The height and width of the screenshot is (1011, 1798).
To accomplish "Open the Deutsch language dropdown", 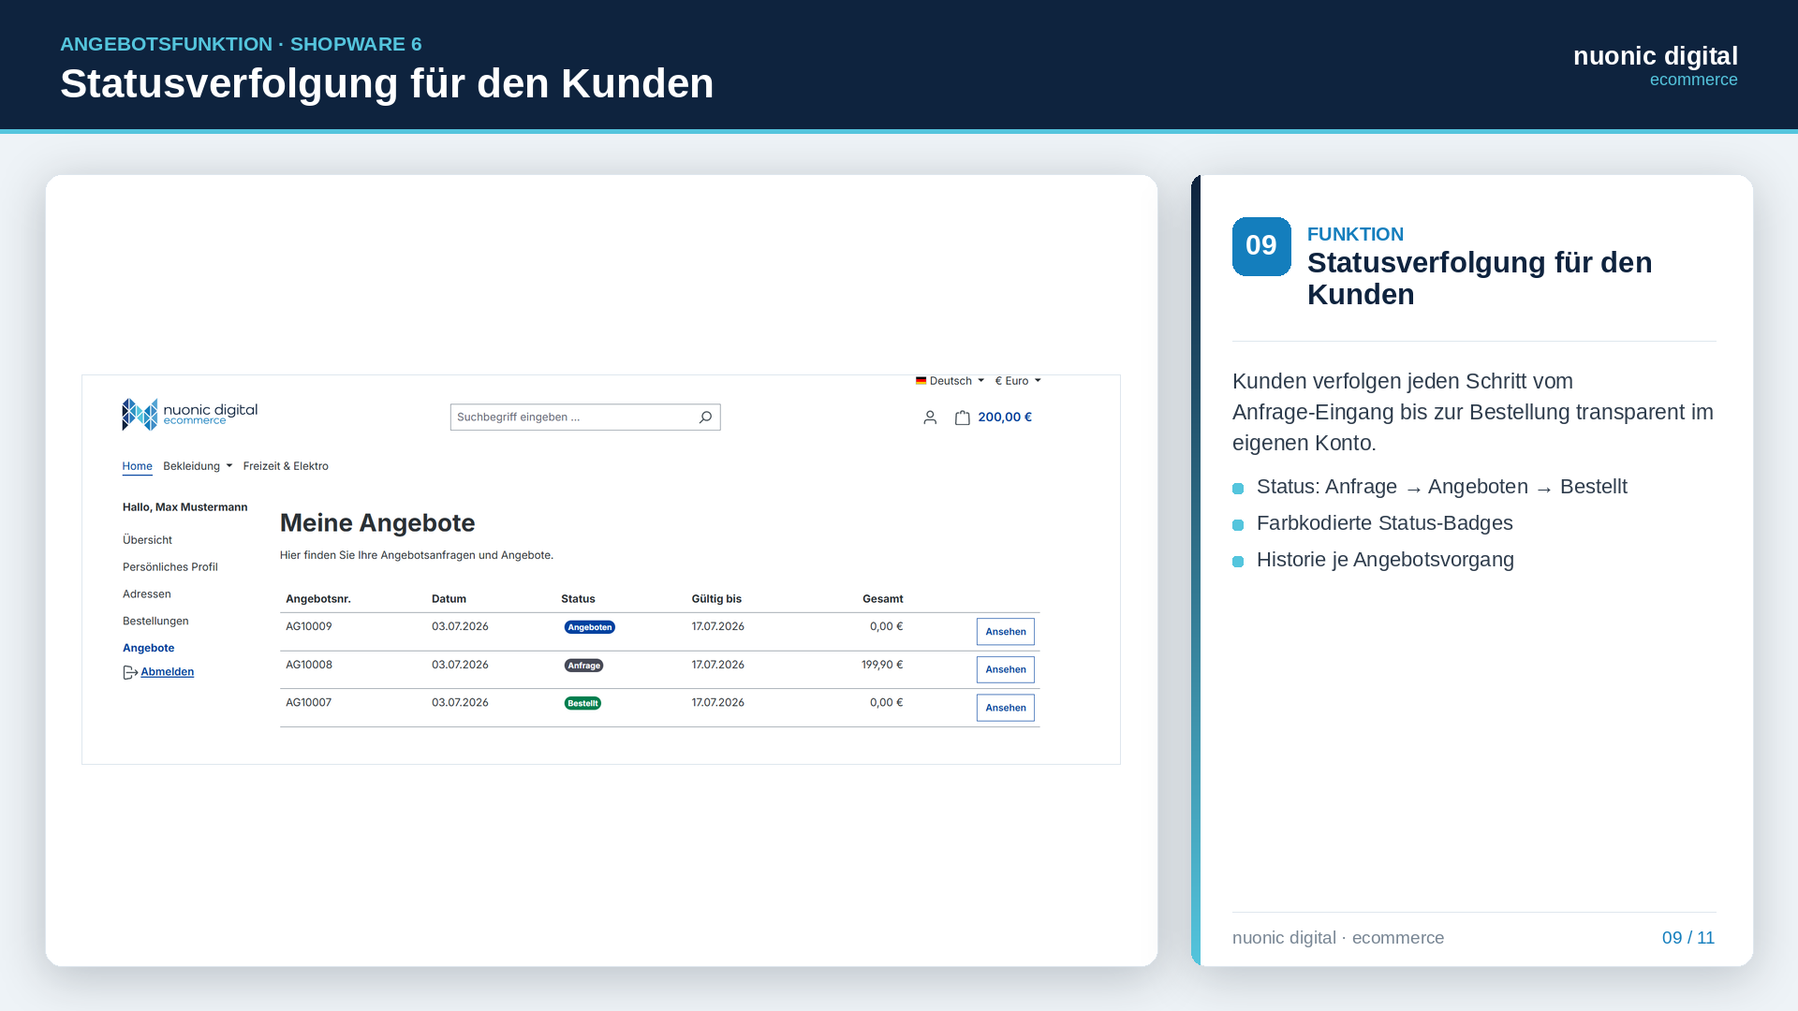I will [951, 381].
